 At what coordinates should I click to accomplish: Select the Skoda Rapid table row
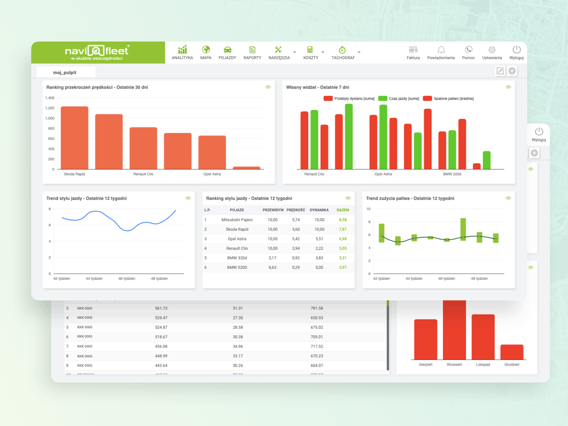click(279, 229)
